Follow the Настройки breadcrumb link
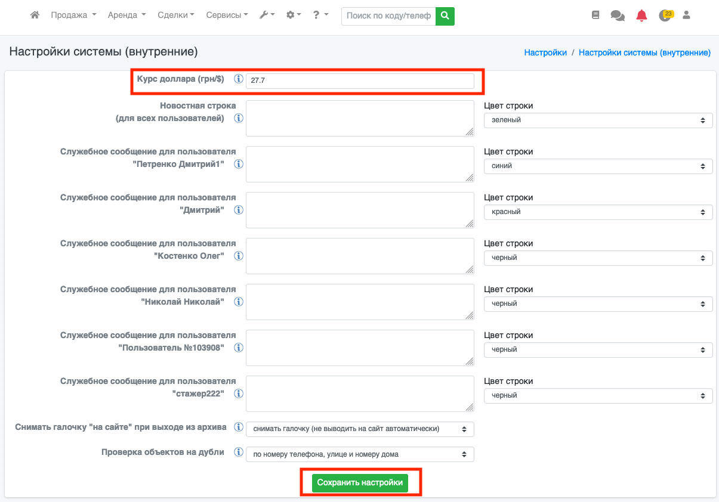 click(x=545, y=52)
